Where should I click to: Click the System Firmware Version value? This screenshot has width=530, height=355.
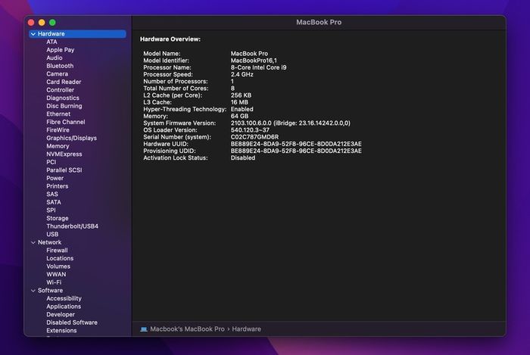point(290,123)
